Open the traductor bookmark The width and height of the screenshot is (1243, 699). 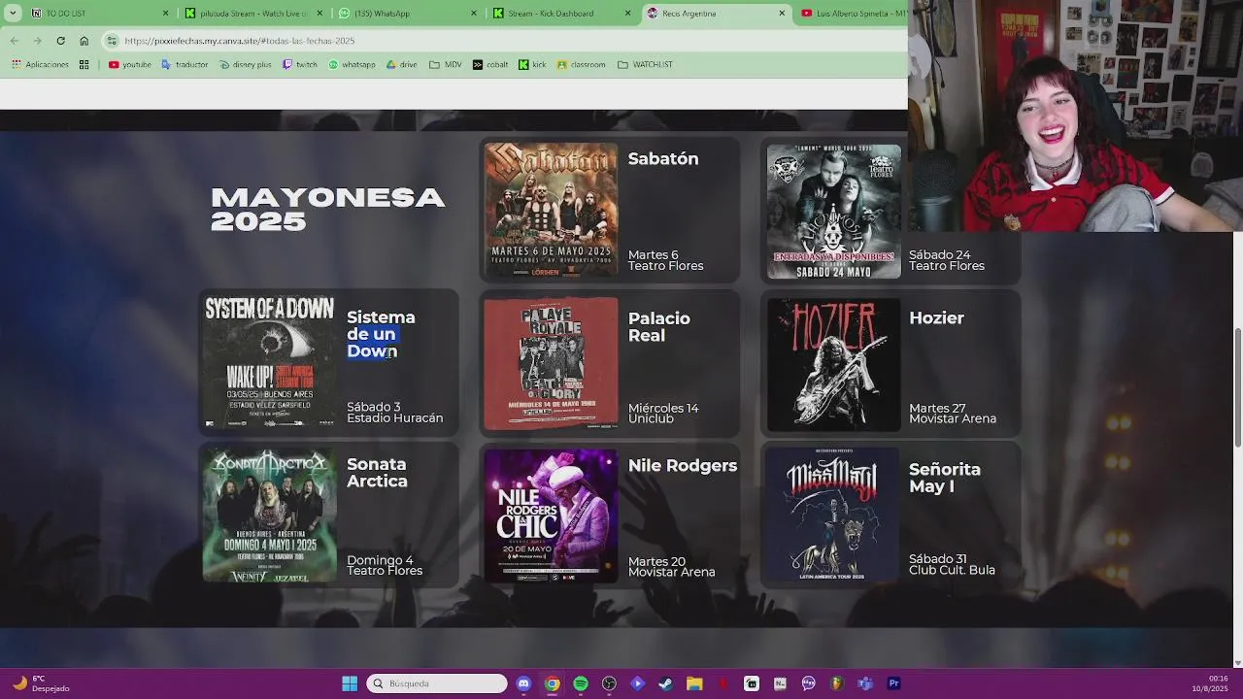pyautogui.click(x=185, y=64)
